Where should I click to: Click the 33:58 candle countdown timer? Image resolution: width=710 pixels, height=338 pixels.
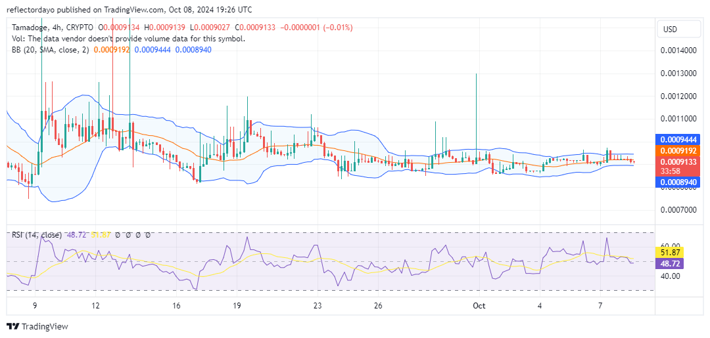pos(669,171)
